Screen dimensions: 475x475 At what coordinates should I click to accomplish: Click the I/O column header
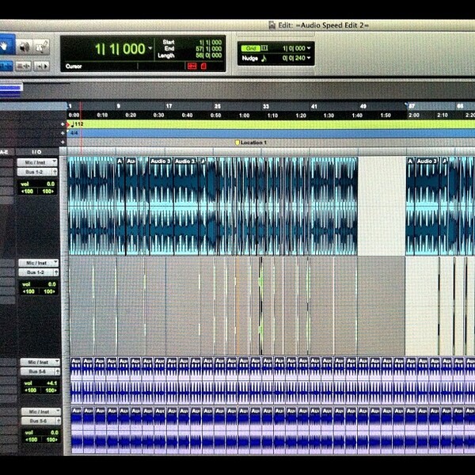(x=37, y=152)
